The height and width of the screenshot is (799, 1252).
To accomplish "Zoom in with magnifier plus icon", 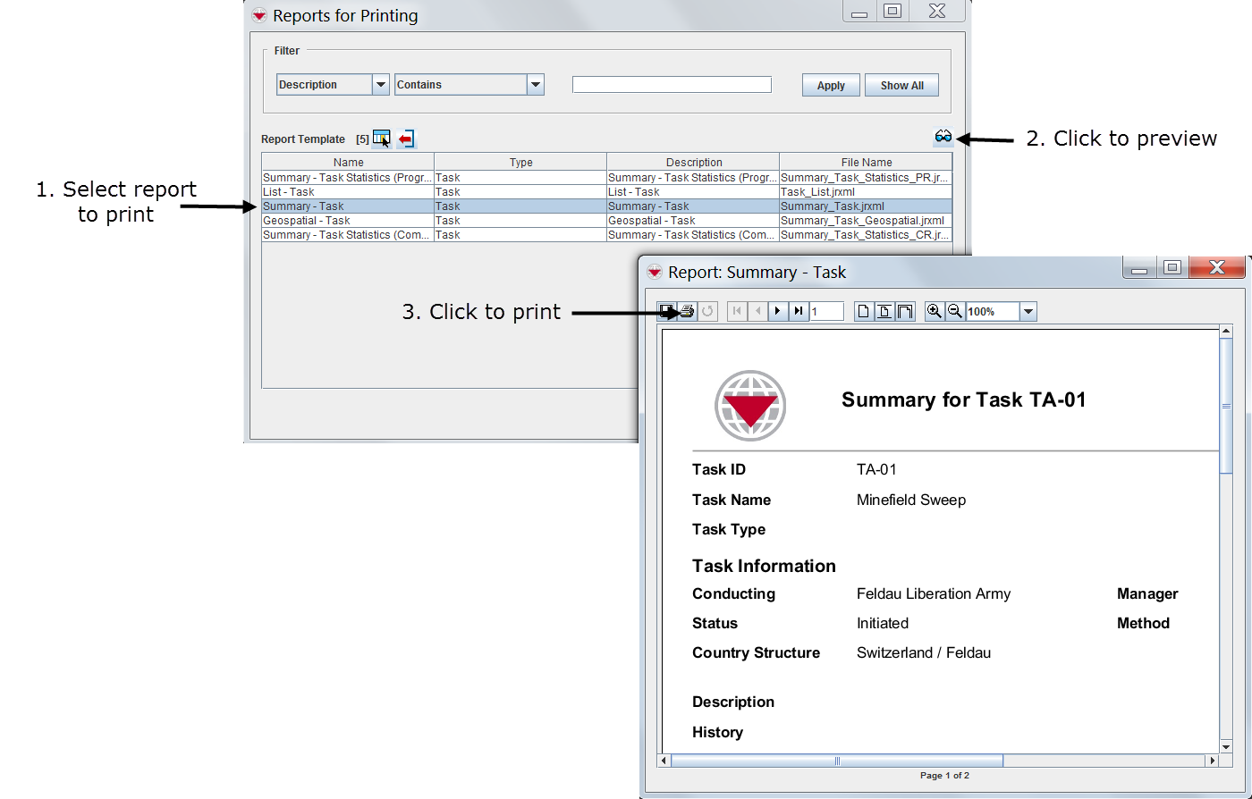I will pyautogui.click(x=935, y=311).
